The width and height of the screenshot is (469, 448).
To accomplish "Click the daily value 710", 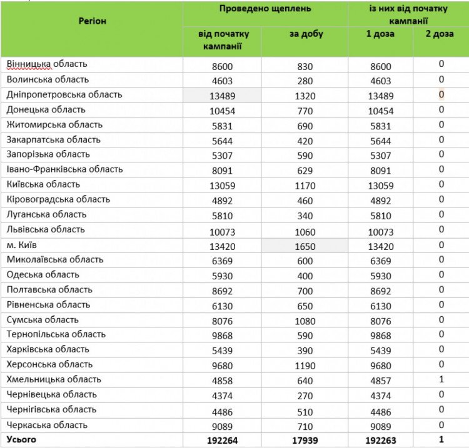I will pyautogui.click(x=305, y=427).
